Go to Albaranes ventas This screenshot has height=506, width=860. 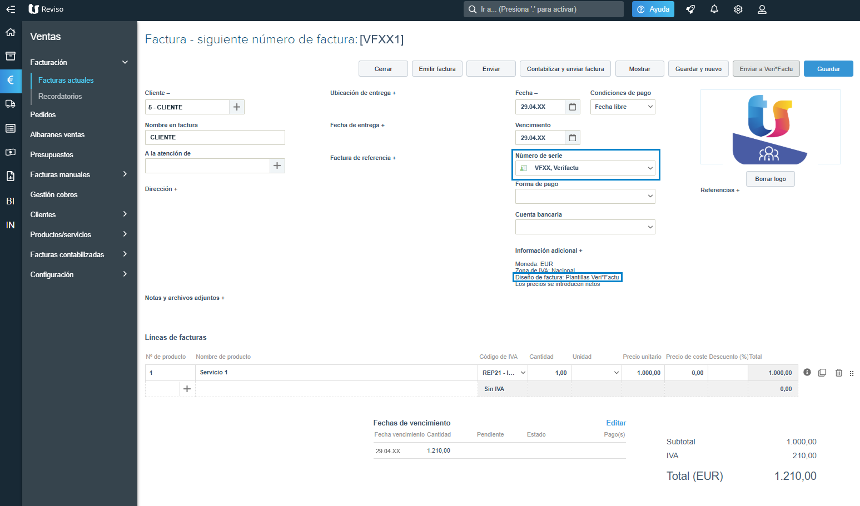[x=57, y=134]
